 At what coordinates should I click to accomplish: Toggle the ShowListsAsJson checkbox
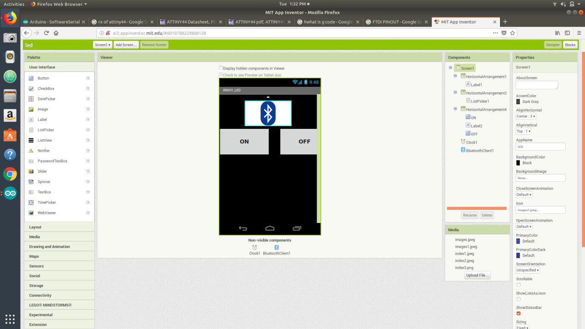coord(518,299)
